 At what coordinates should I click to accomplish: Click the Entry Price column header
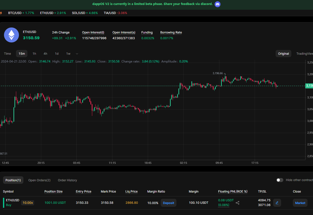[83, 191]
